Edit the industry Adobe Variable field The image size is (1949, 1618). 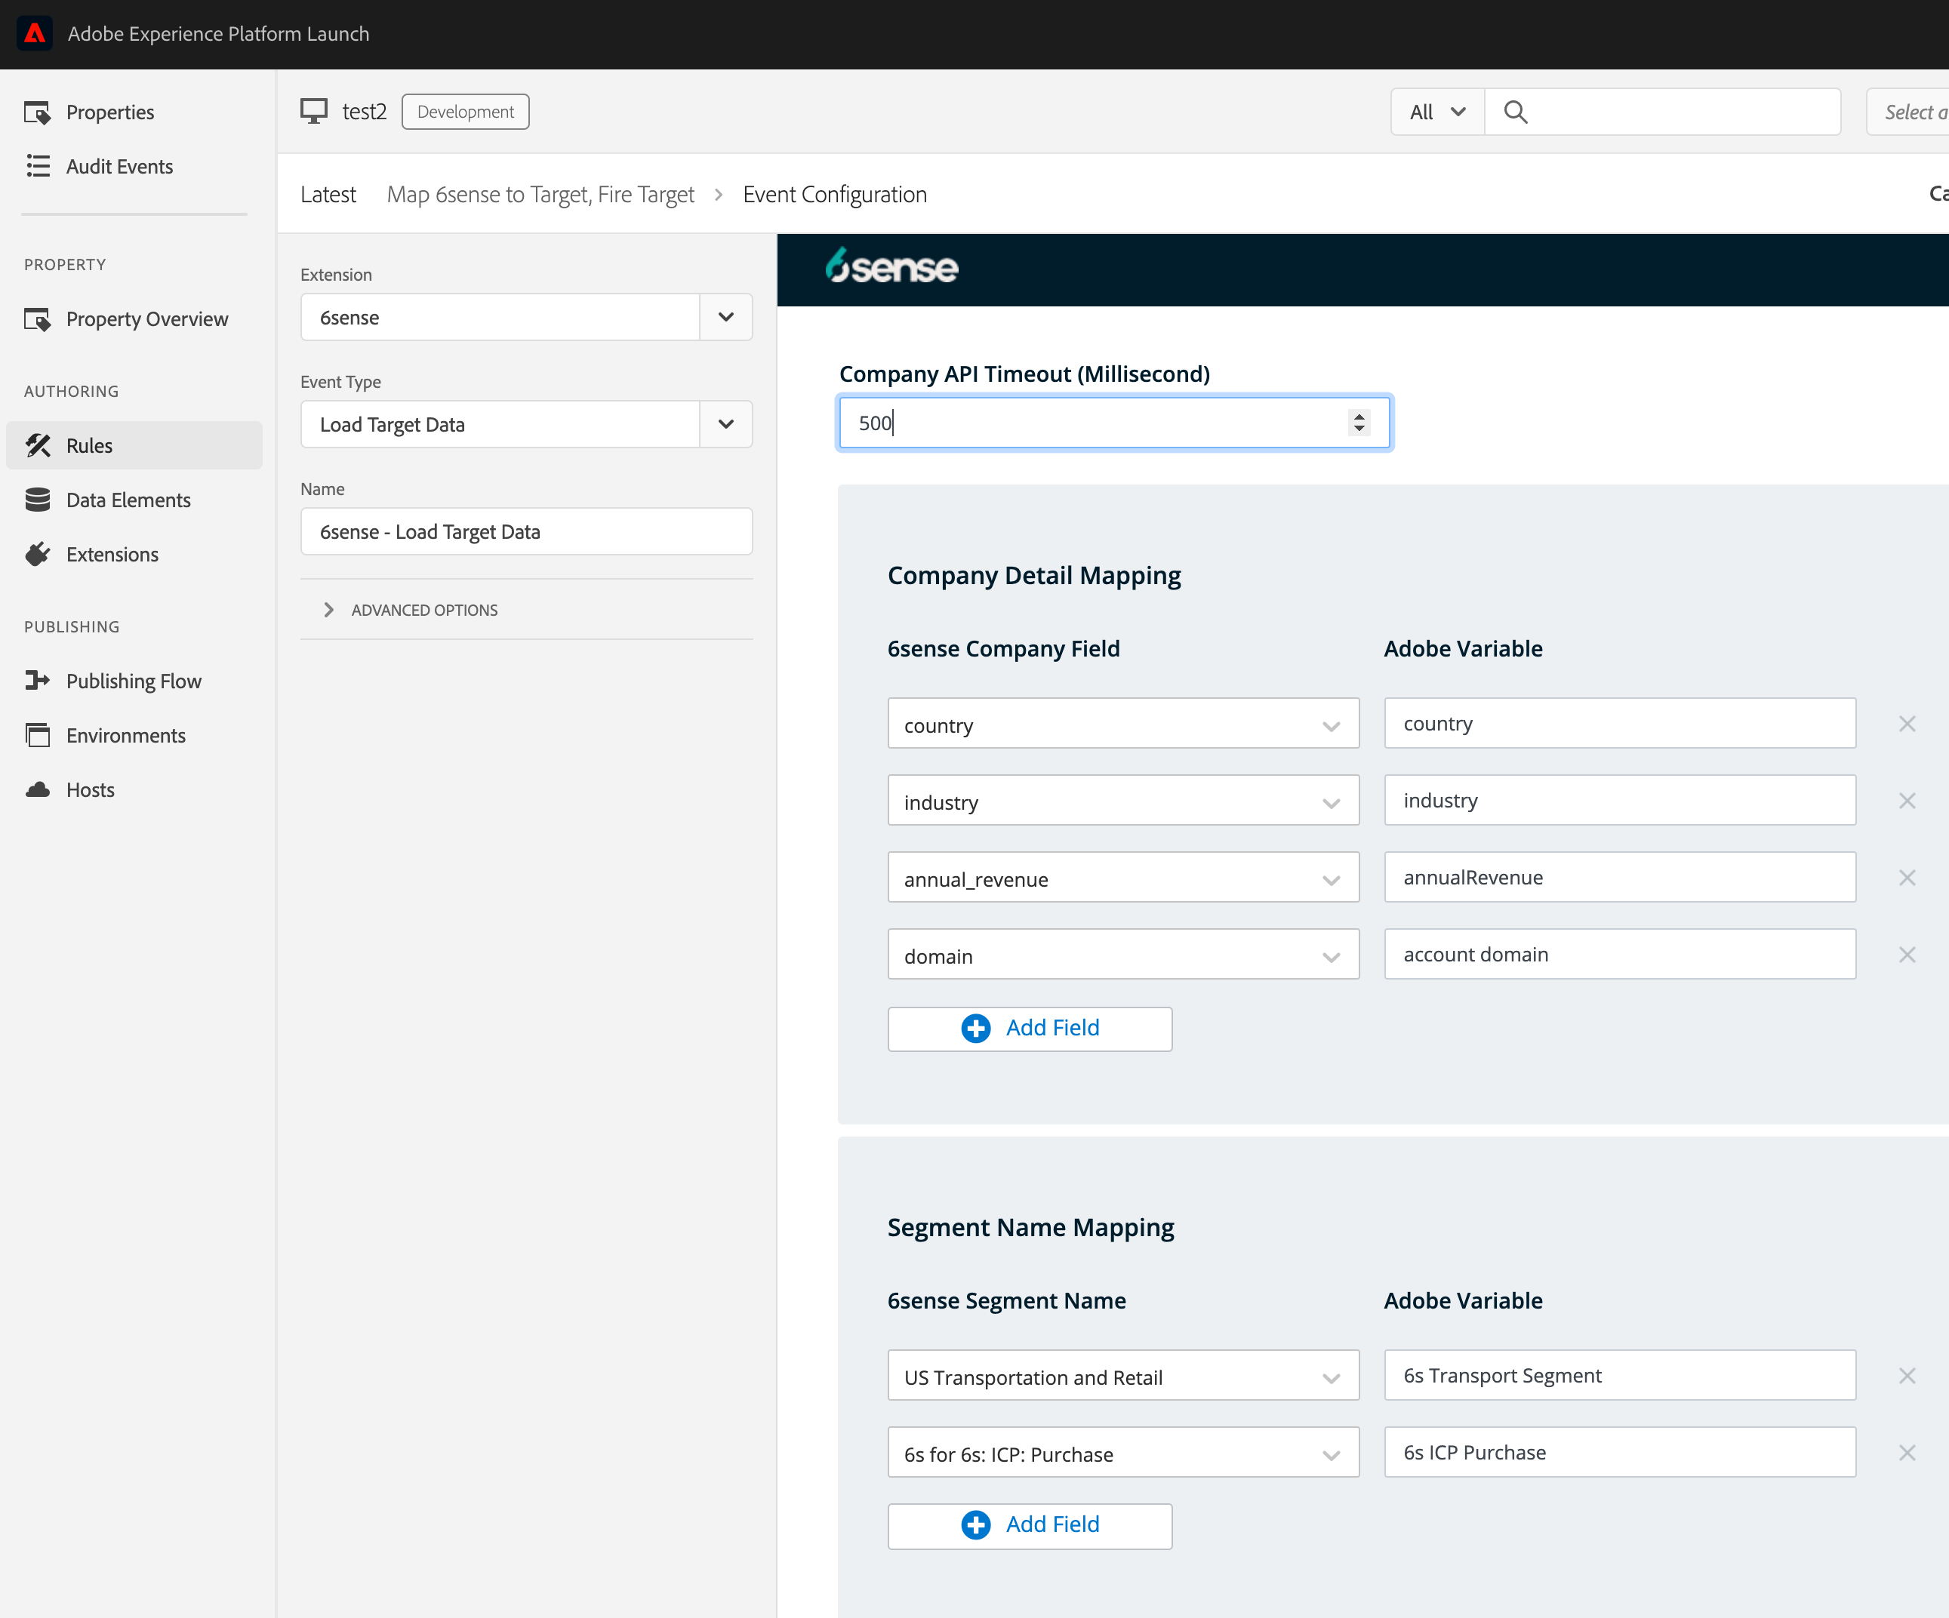(x=1621, y=801)
